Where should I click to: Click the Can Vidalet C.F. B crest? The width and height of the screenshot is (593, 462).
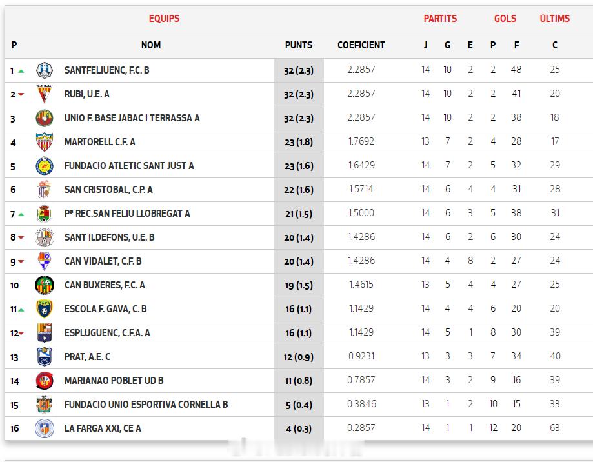[x=45, y=261]
